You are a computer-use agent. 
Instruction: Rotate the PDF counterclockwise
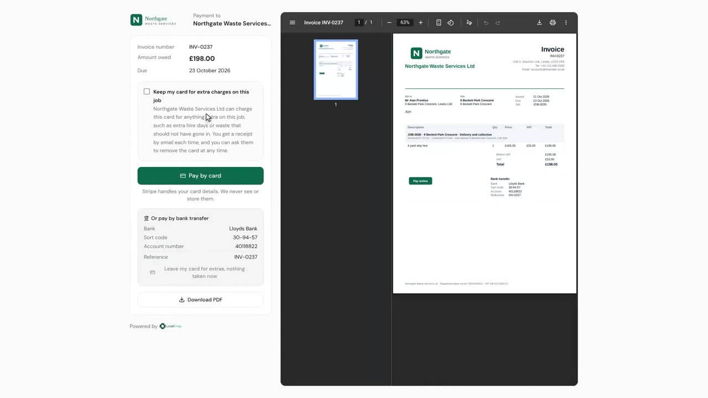(x=451, y=23)
